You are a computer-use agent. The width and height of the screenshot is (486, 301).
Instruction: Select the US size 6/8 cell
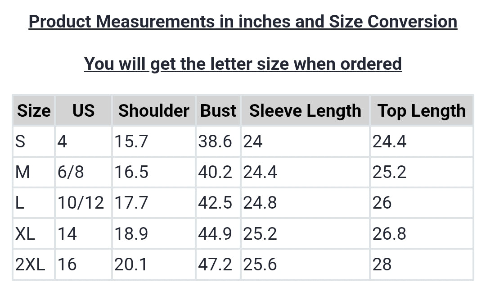click(71, 172)
